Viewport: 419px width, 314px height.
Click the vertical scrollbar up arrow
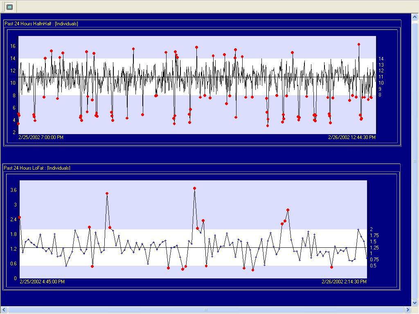coord(415,17)
